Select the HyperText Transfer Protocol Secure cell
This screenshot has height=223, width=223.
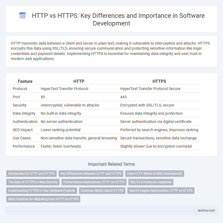pos(159,89)
